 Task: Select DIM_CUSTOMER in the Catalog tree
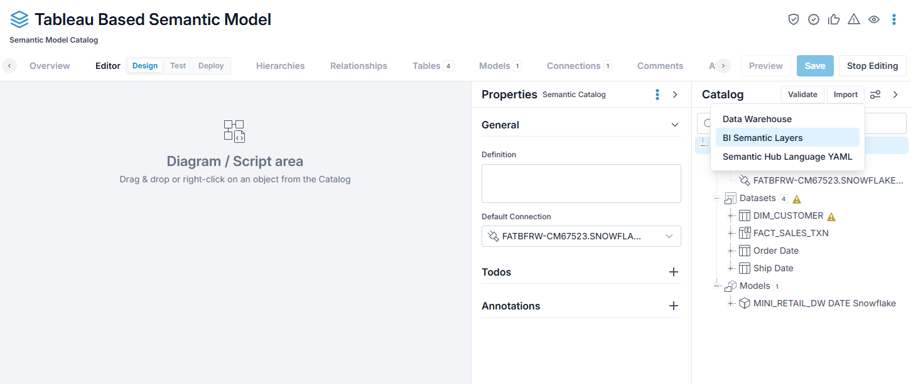point(788,215)
